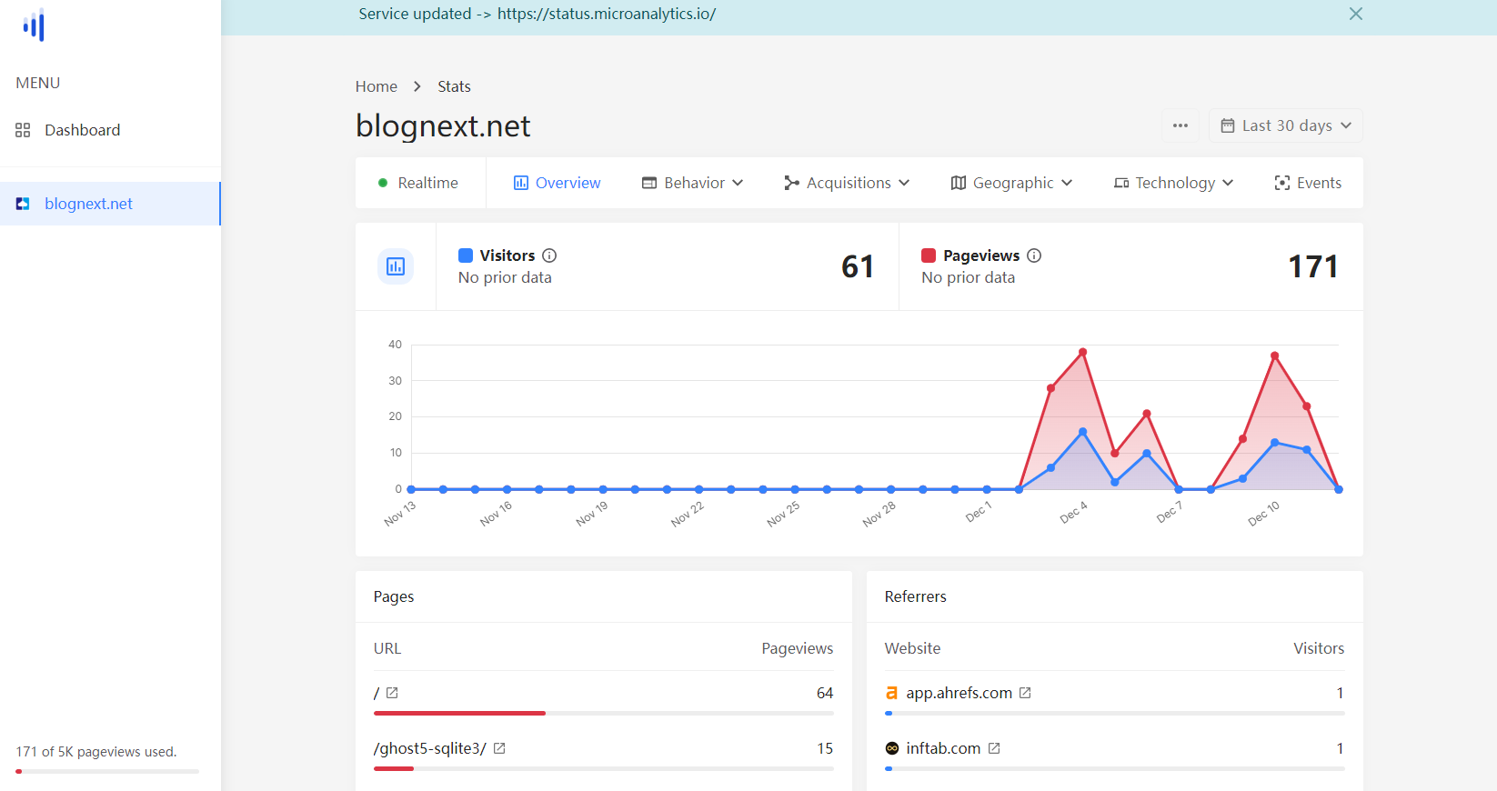This screenshot has width=1497, height=791.
Task: Click the pageviews usage progress bar
Action: (x=107, y=771)
